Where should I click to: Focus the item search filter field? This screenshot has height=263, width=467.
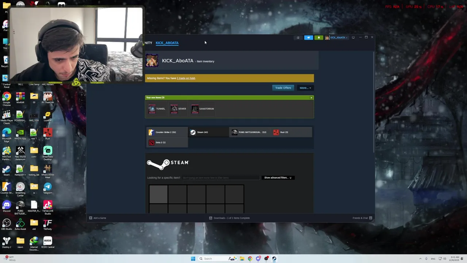(x=221, y=178)
